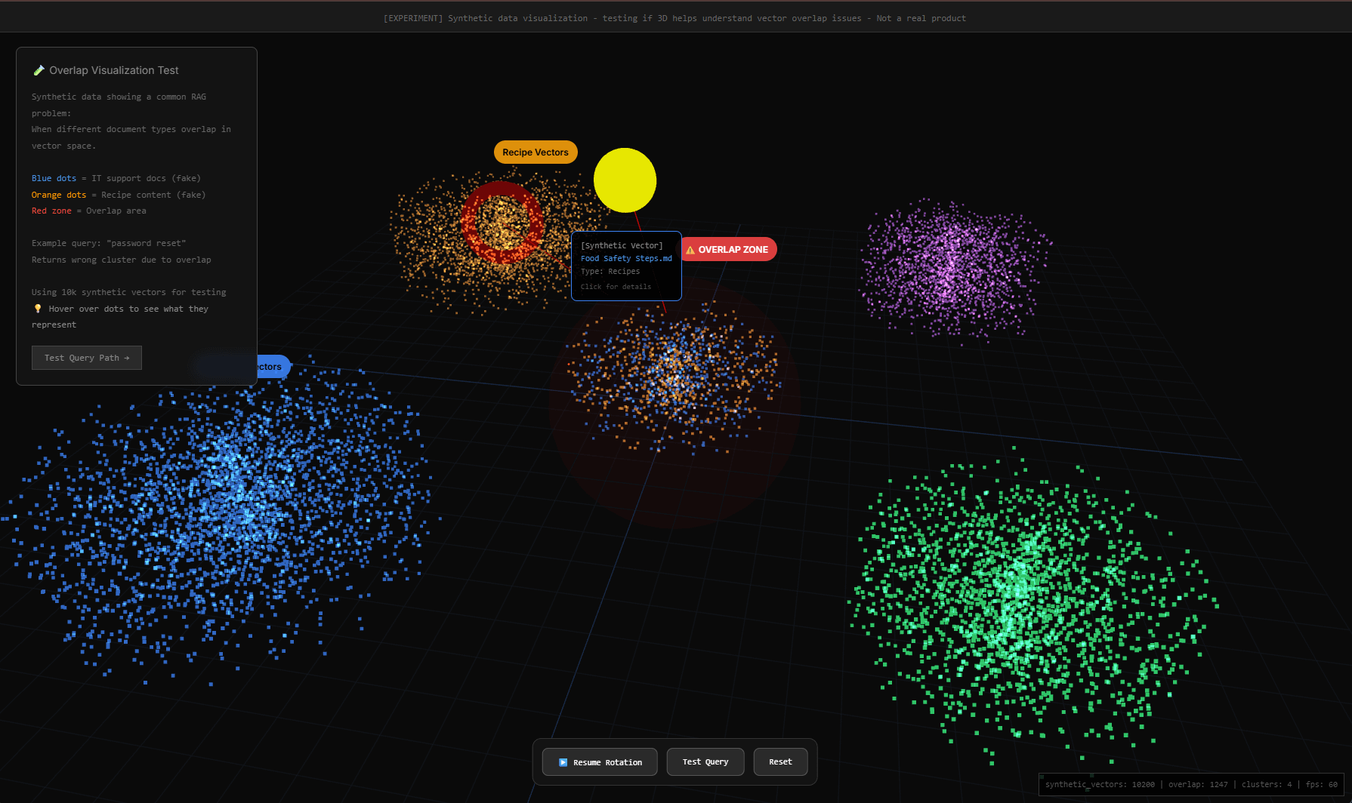This screenshot has width=1352, height=803.
Task: Select the Recipe Vectors label
Action: (536, 152)
